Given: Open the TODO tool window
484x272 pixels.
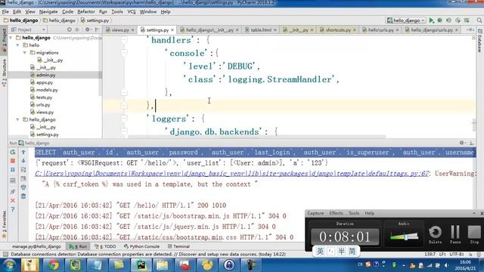Looking at the screenshot, I should point(105,246).
